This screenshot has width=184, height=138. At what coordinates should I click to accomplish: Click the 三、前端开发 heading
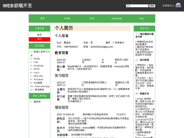[142, 93]
